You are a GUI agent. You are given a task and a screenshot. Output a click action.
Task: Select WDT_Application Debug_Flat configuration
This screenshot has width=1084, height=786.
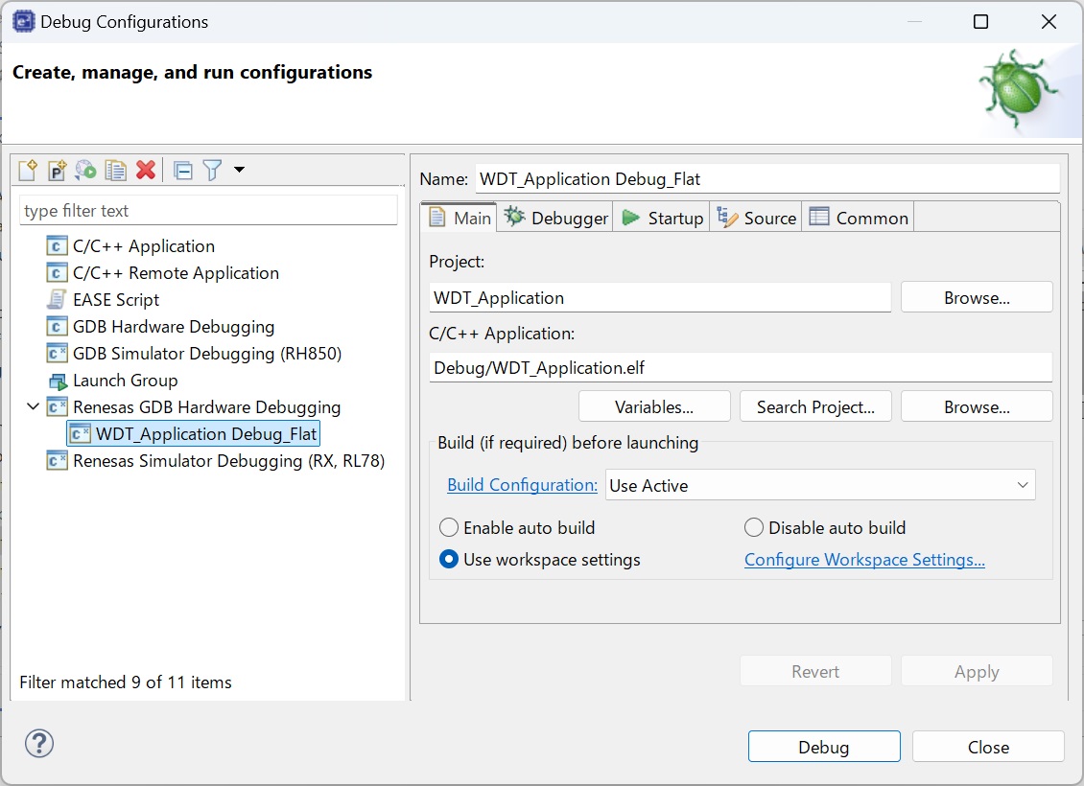pos(194,434)
